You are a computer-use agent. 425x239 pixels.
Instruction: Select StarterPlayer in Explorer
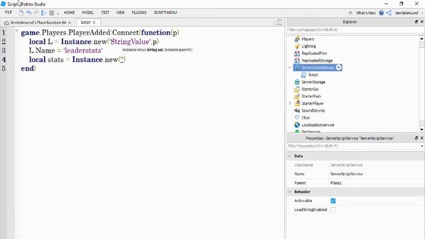coord(313,104)
